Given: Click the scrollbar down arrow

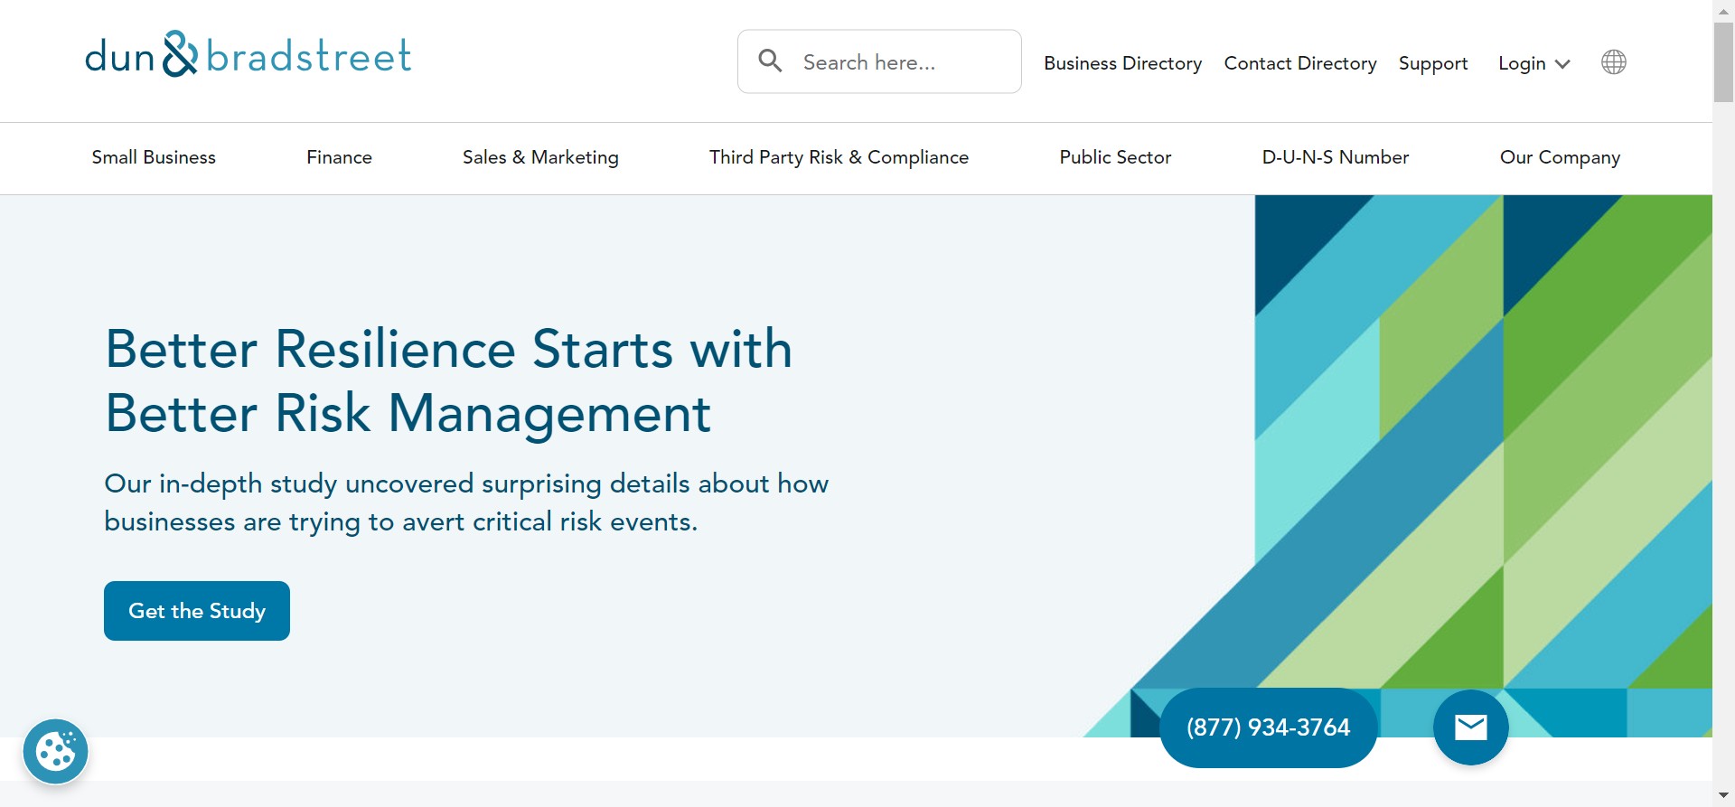Looking at the screenshot, I should pyautogui.click(x=1723, y=795).
